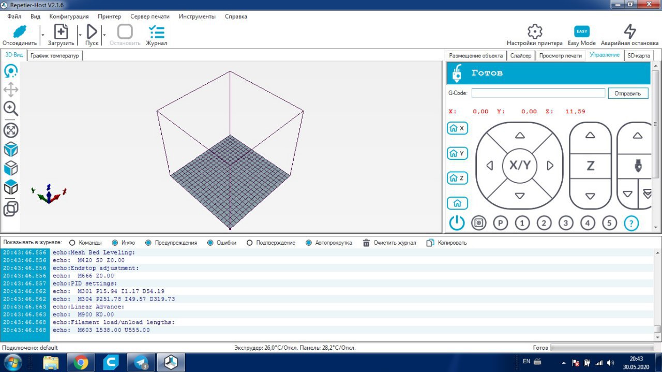Start printing with the Пуск icon

pyautogui.click(x=92, y=32)
